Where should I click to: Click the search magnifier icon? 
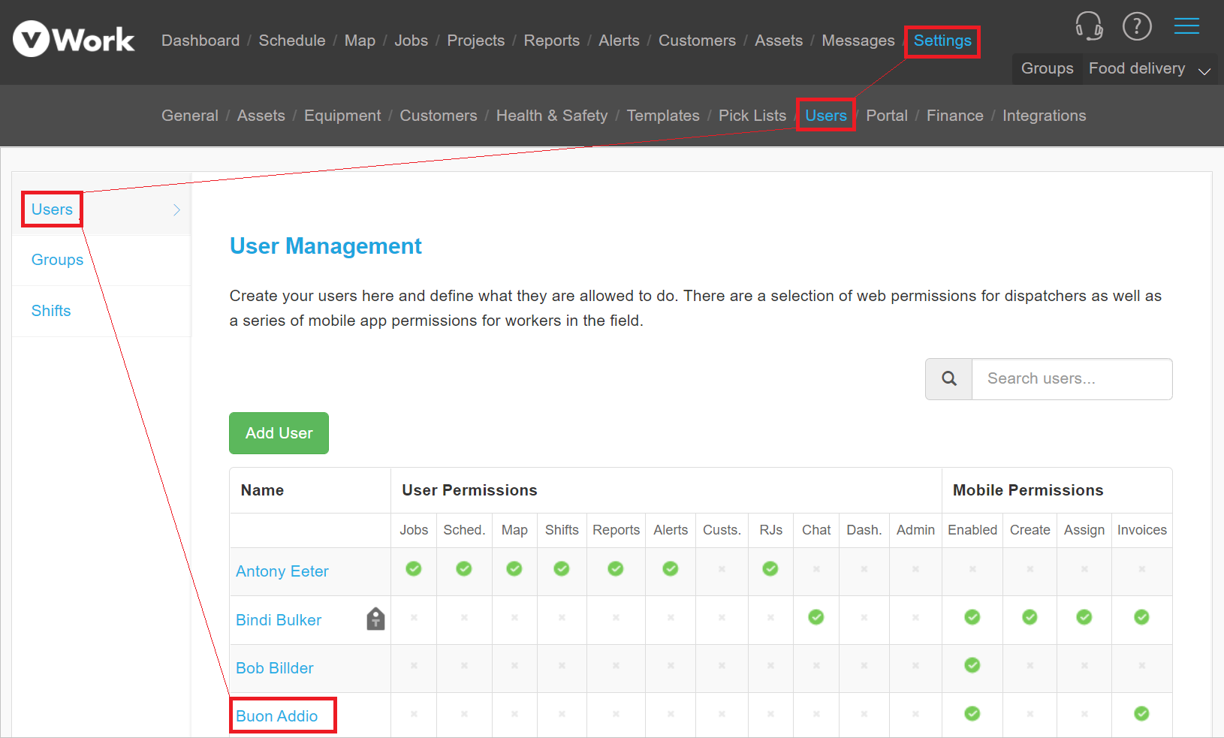pyautogui.click(x=948, y=378)
